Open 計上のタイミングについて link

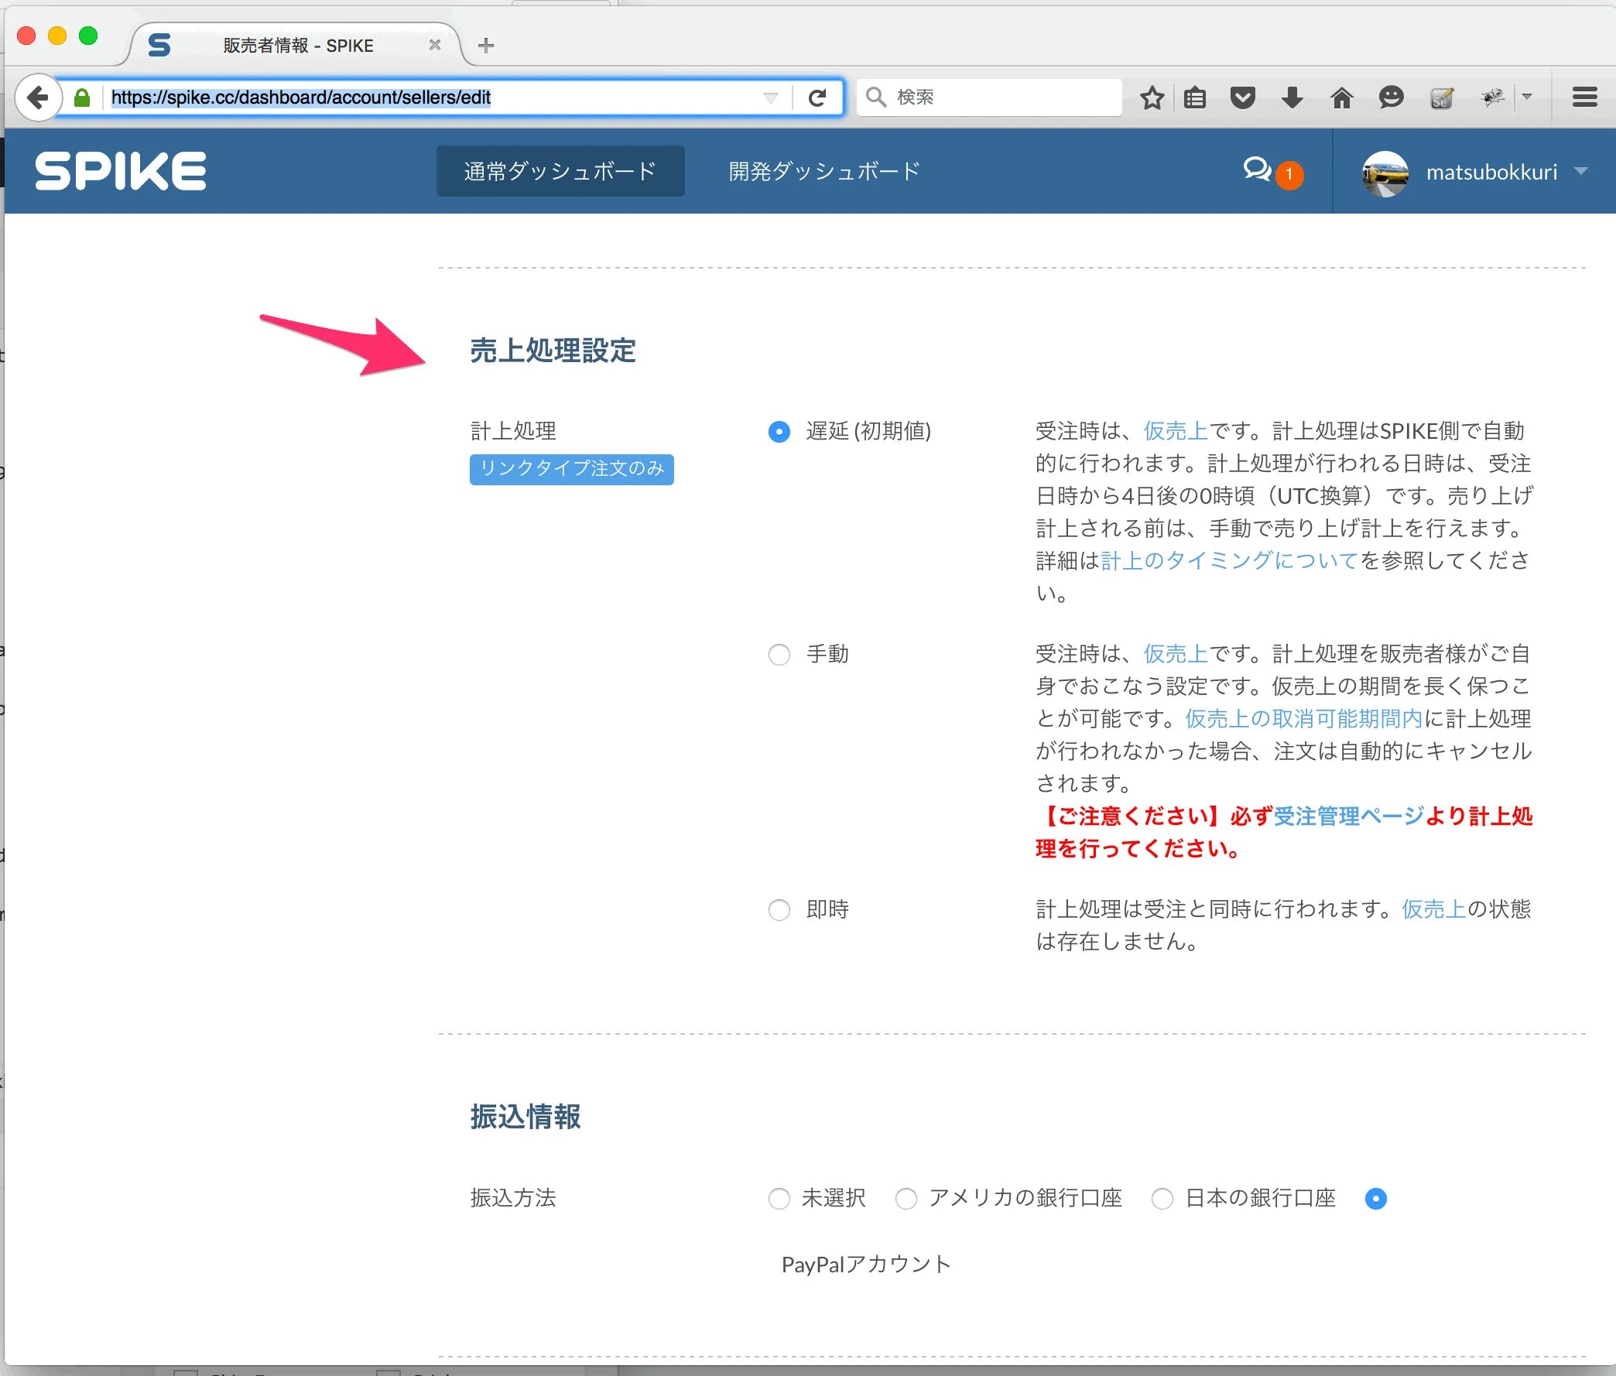tap(1229, 560)
